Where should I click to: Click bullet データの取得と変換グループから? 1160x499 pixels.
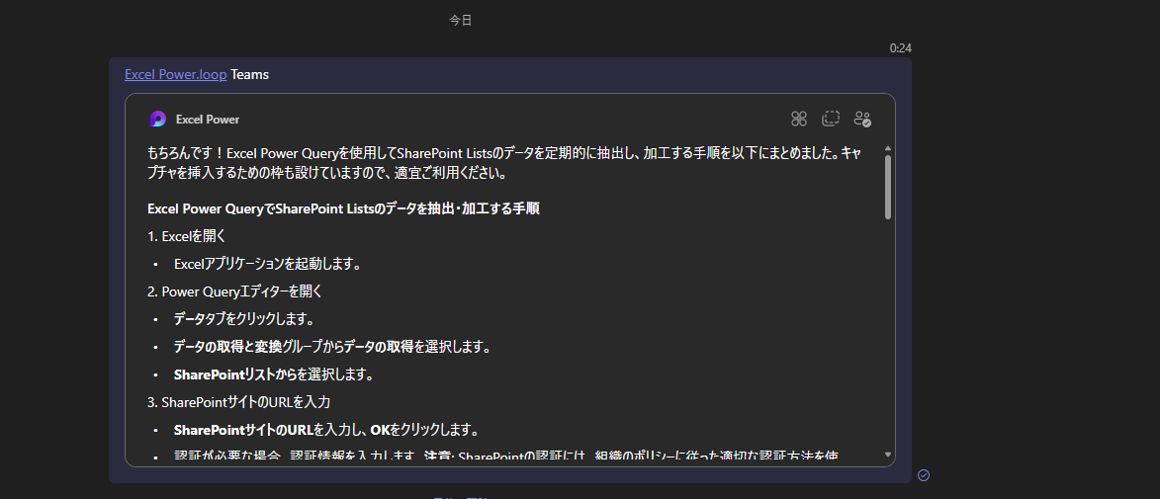point(332,347)
